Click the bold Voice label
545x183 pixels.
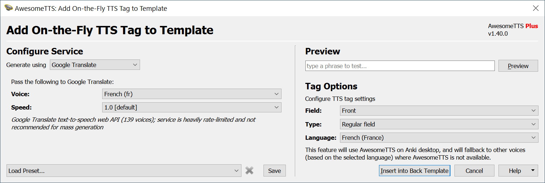pyautogui.click(x=20, y=94)
